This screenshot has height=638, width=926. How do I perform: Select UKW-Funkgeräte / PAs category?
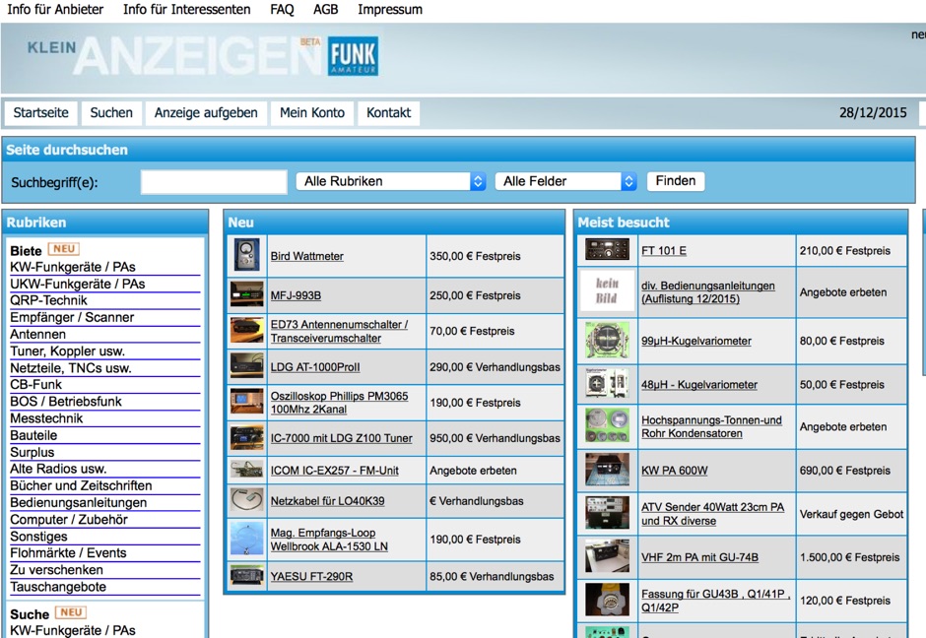point(78,284)
